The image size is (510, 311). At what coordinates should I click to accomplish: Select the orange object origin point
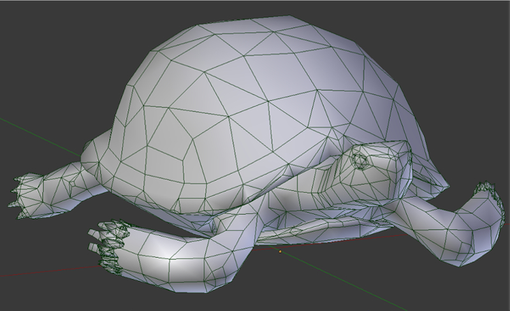point(279,251)
